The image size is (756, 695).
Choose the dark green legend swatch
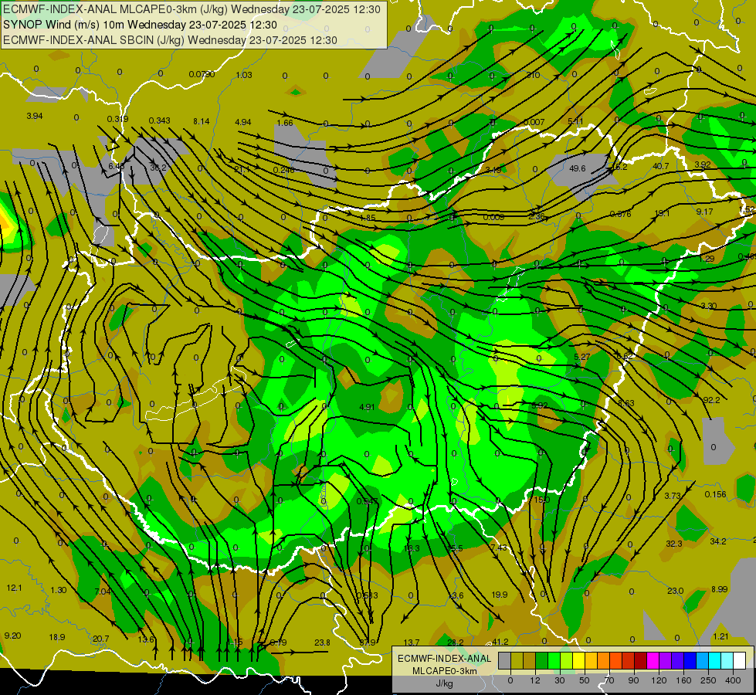[x=542, y=660]
